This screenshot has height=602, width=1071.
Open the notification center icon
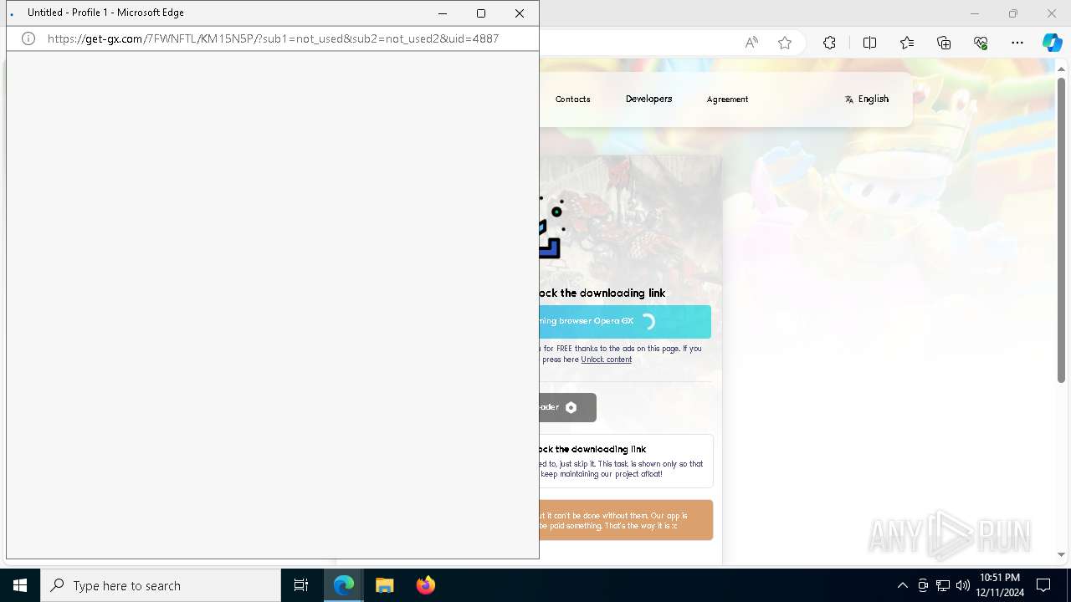click(1043, 585)
